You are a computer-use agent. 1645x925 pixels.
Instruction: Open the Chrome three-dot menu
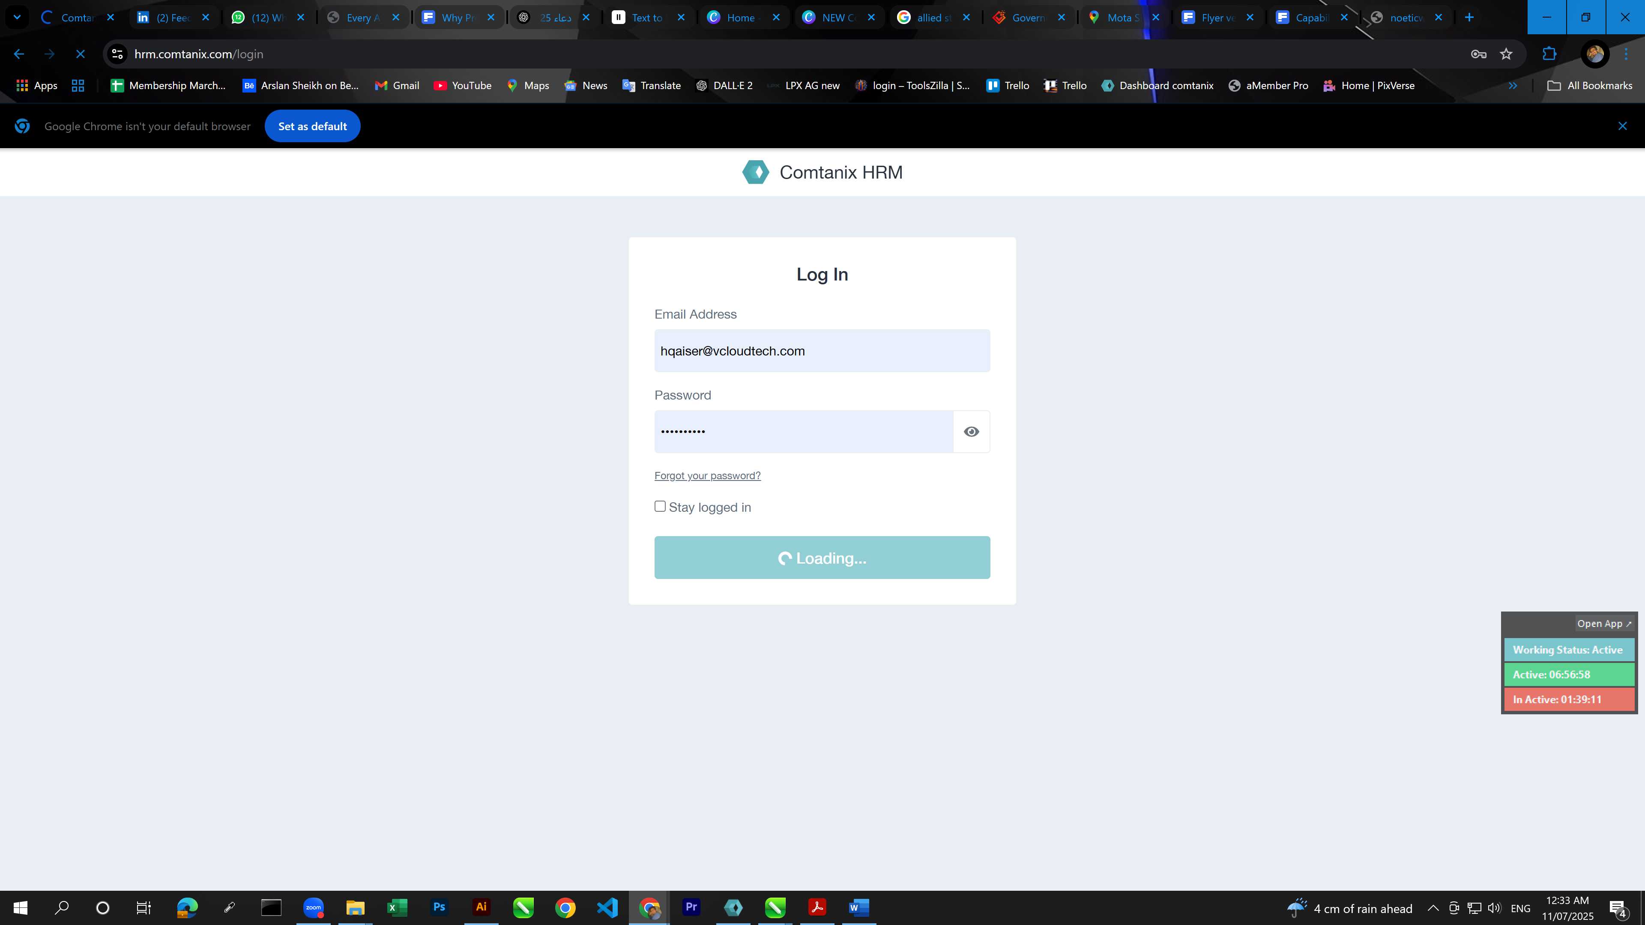click(1626, 54)
